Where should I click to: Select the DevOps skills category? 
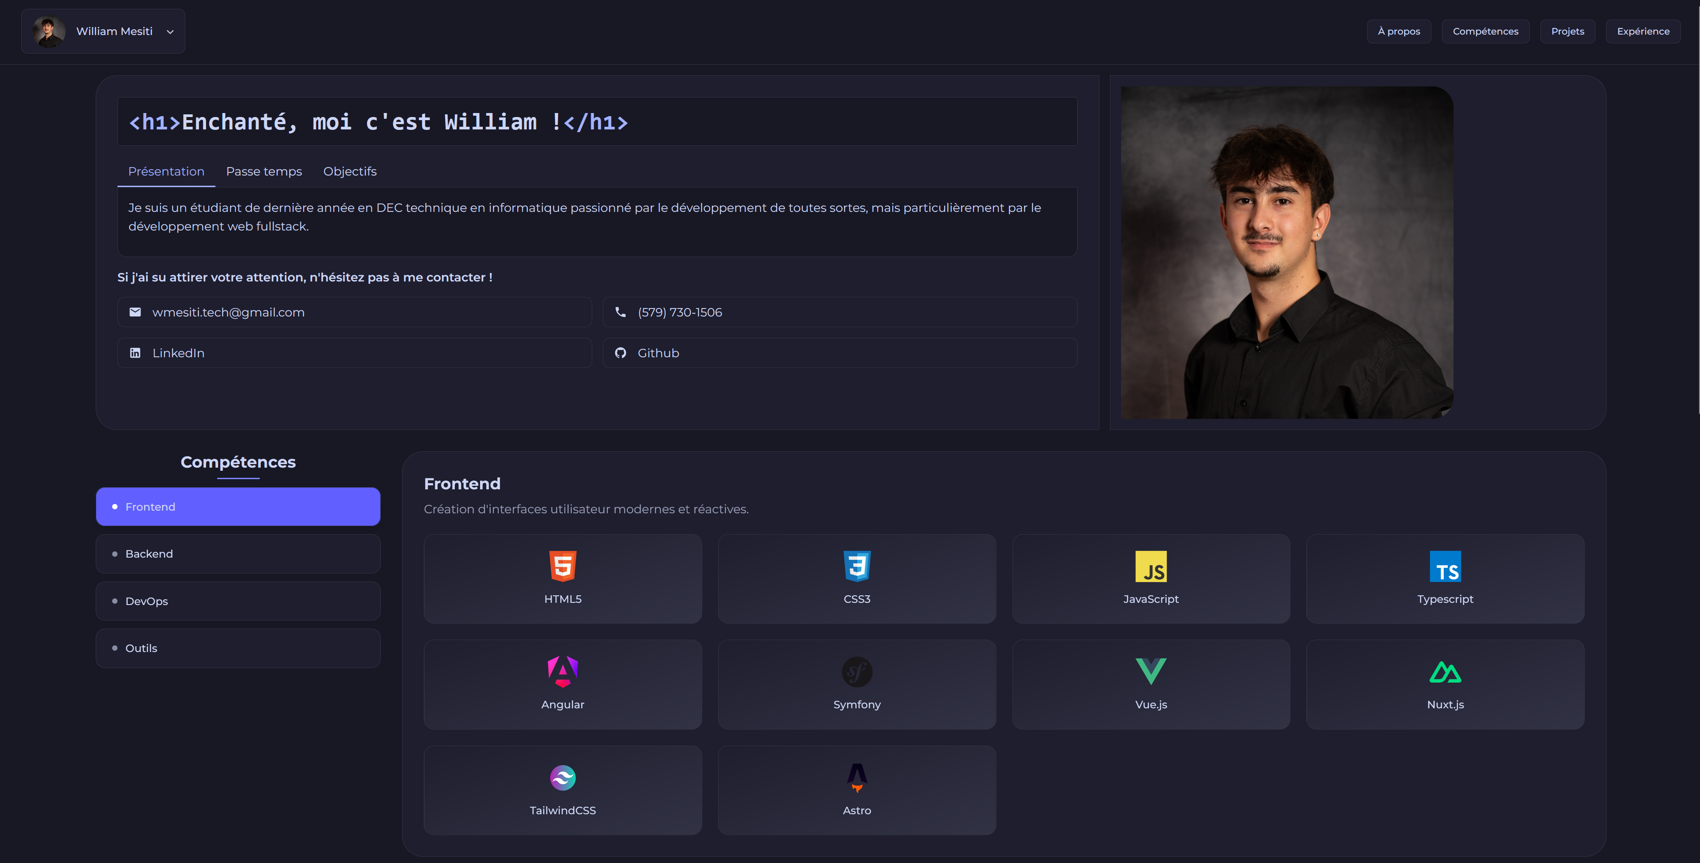238,601
